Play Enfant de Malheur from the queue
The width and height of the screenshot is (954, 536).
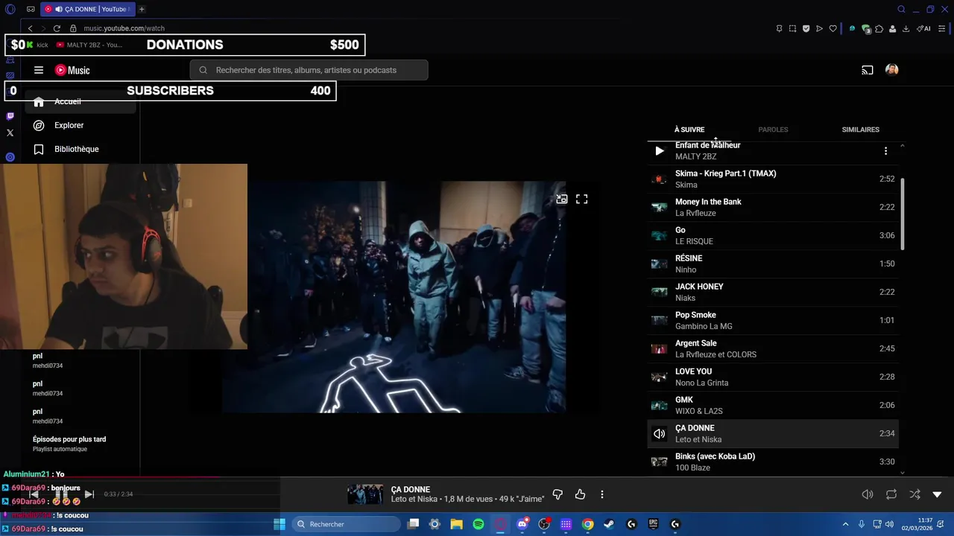[659, 151]
